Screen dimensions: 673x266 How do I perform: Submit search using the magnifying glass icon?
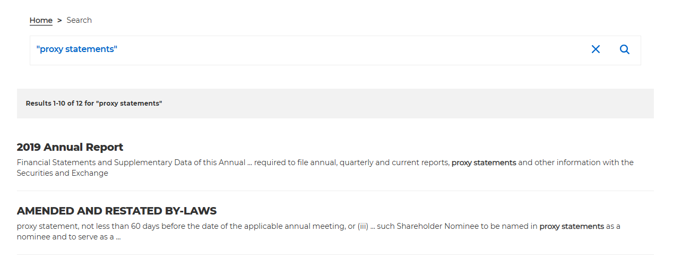(x=625, y=49)
